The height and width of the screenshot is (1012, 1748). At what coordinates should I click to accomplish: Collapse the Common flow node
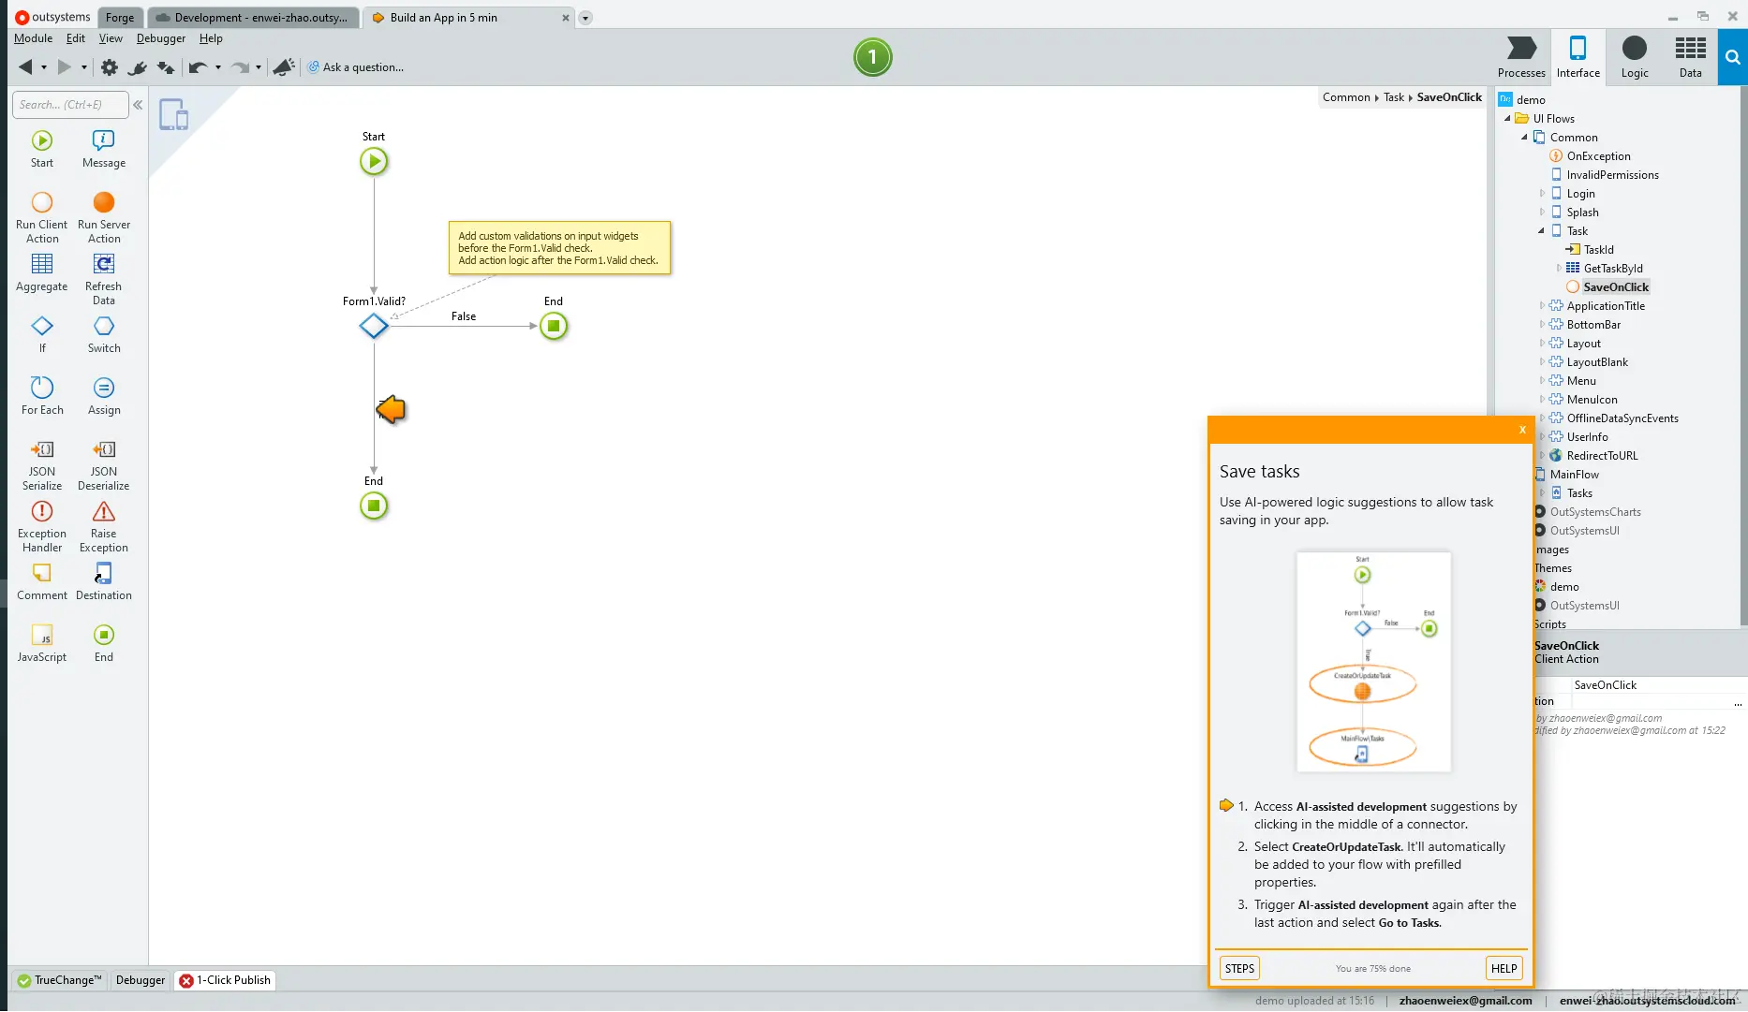click(x=1524, y=138)
